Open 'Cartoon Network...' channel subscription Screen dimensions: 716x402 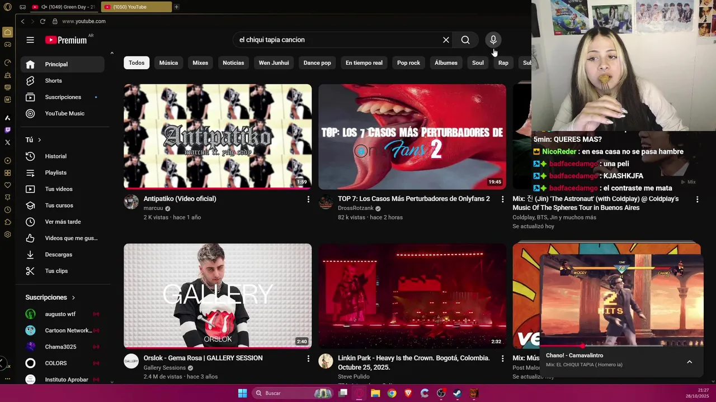tap(62, 331)
